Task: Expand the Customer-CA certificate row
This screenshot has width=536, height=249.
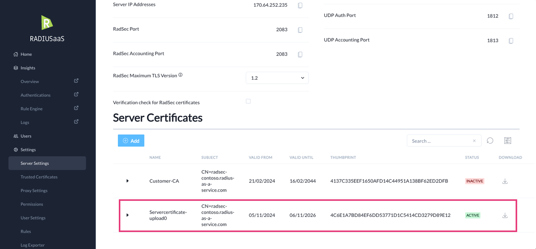Action: pyautogui.click(x=127, y=181)
